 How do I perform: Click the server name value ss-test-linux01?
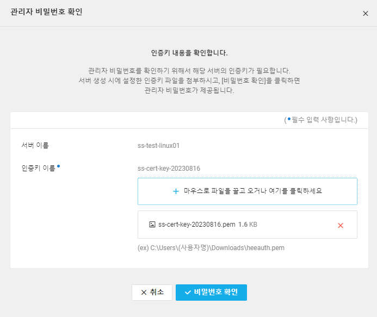click(x=158, y=146)
